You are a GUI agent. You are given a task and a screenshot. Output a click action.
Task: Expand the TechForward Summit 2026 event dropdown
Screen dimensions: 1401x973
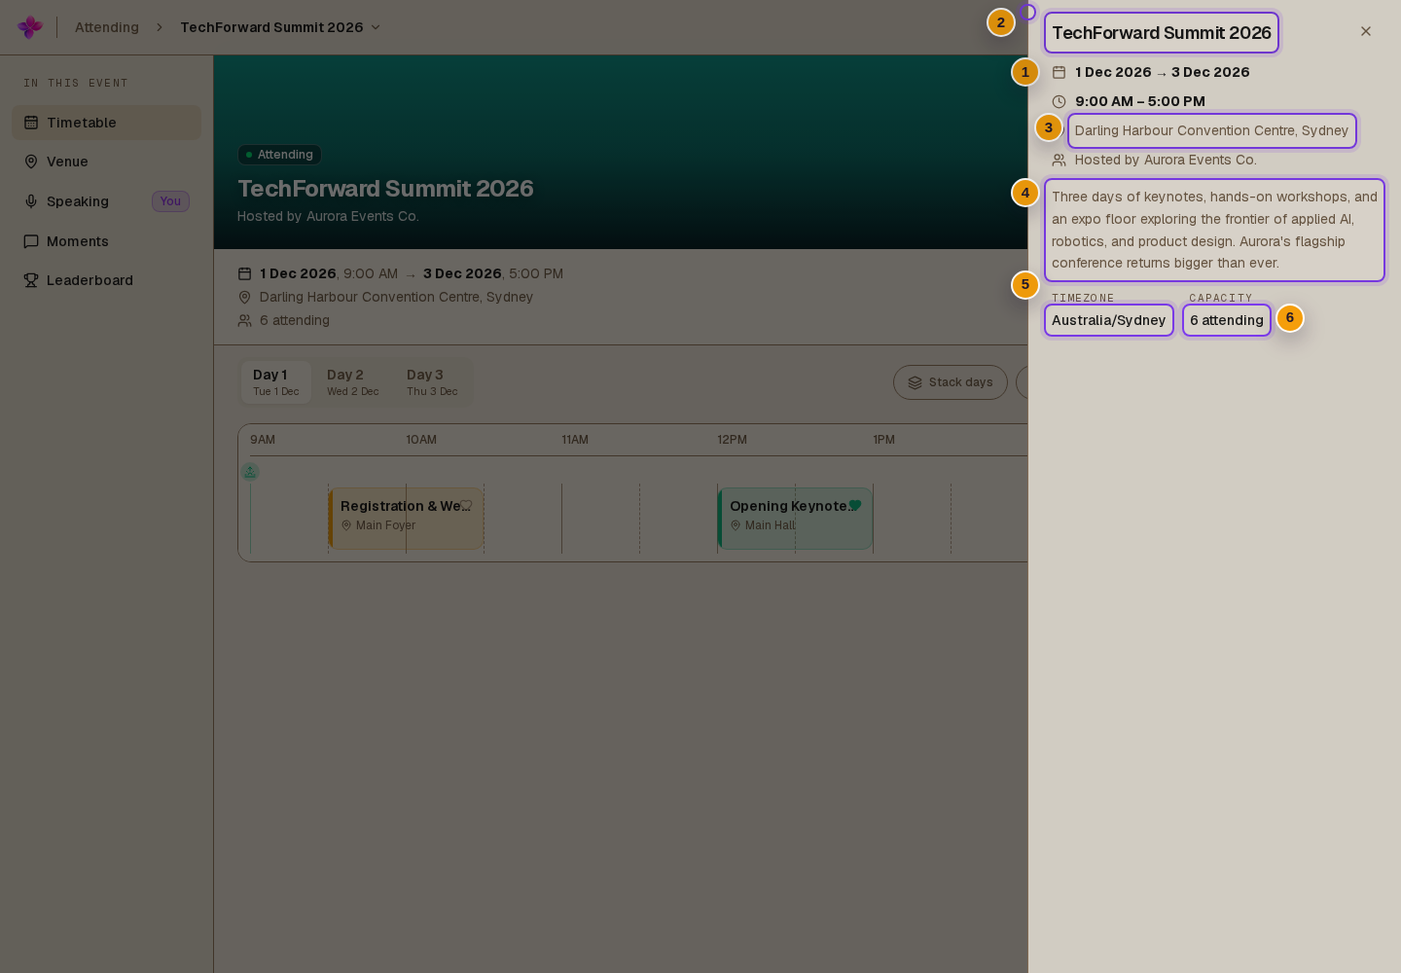(x=280, y=27)
